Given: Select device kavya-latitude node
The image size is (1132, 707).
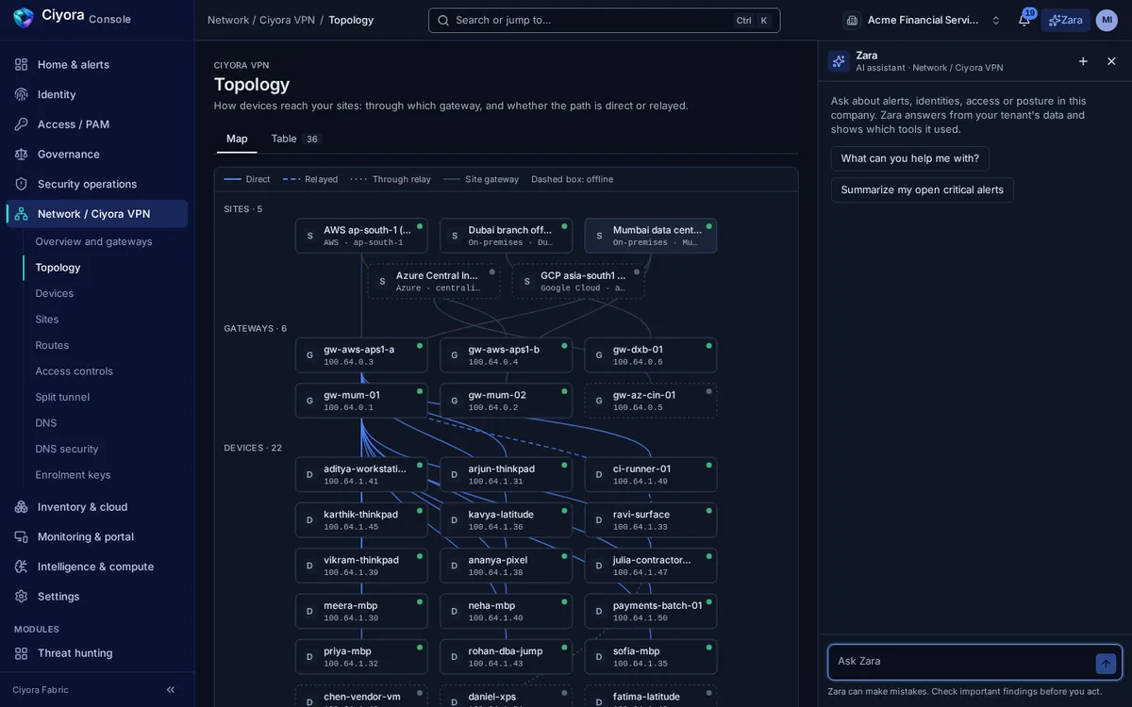Looking at the screenshot, I should coord(506,520).
